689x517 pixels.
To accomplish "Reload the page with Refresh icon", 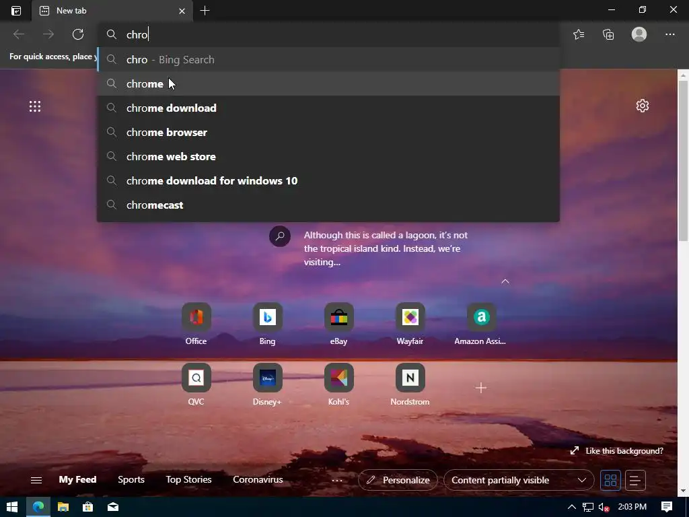I will (78, 34).
